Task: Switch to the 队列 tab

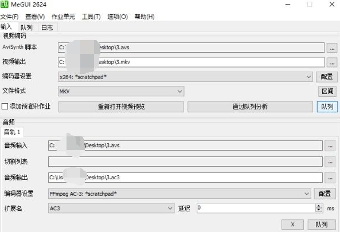Action: (x=26, y=27)
